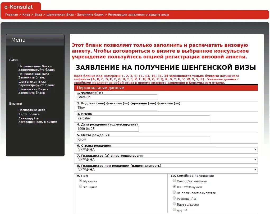Open Киев breadcrumb link

pyautogui.click(x=26, y=15)
